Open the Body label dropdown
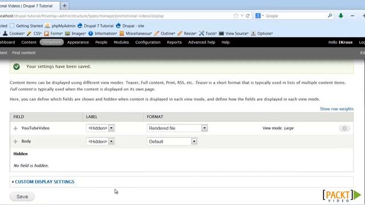Viewport: 365px width, 205px height. [x=100, y=142]
